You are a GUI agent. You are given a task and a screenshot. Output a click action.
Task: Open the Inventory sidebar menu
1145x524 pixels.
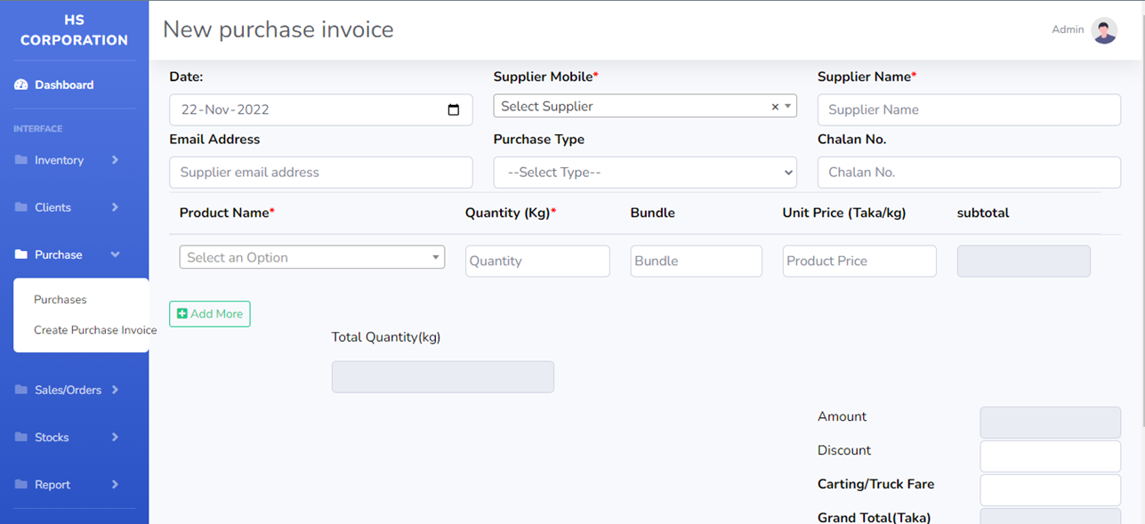coord(68,160)
